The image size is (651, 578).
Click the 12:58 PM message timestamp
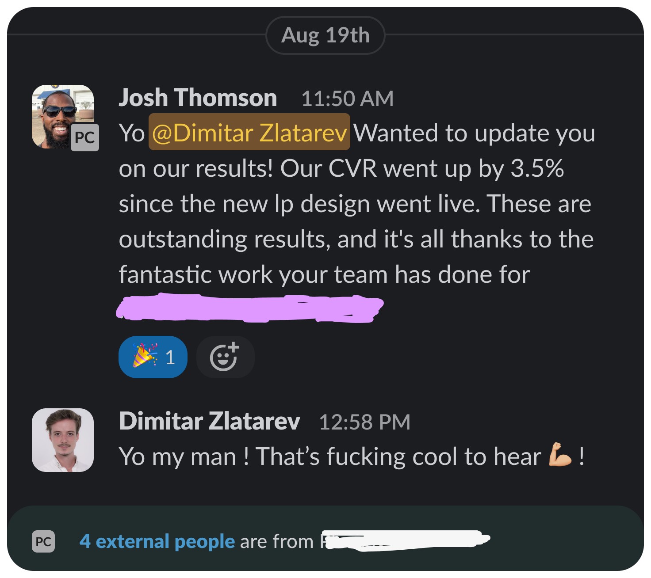365,422
